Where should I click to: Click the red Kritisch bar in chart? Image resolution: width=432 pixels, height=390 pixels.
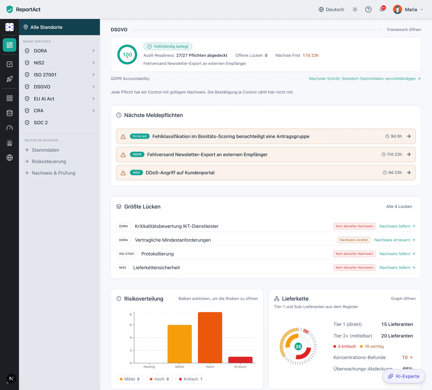tap(240, 360)
